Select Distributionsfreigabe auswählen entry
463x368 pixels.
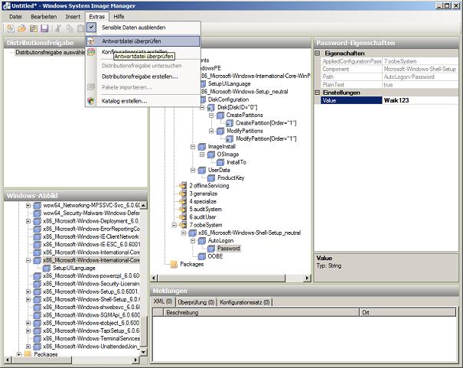[x=51, y=52]
